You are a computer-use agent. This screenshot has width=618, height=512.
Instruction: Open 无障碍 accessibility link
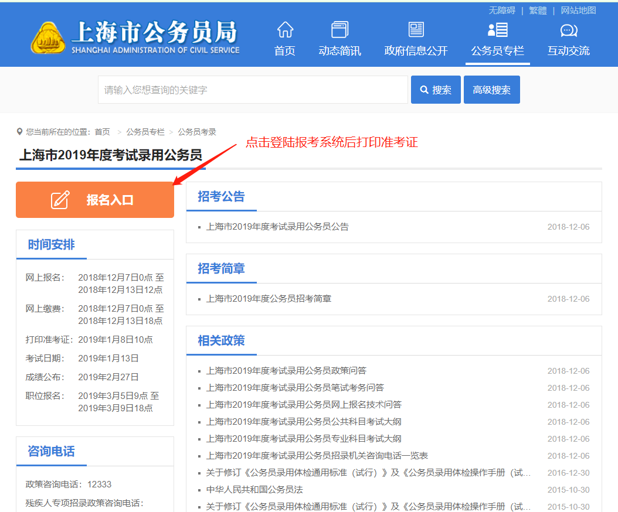[x=502, y=10]
